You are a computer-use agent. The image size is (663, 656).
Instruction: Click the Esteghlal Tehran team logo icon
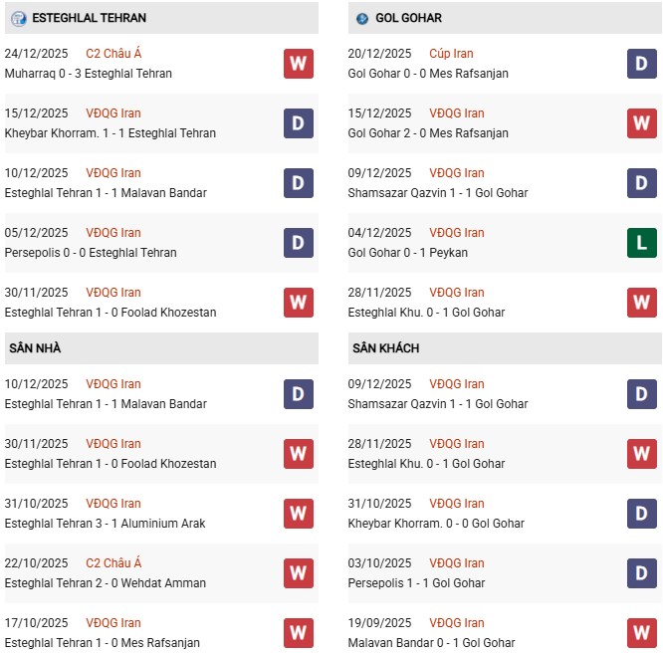click(18, 18)
